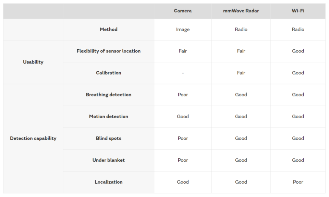
Task: Click the Usability category cell
Action: tap(33, 62)
